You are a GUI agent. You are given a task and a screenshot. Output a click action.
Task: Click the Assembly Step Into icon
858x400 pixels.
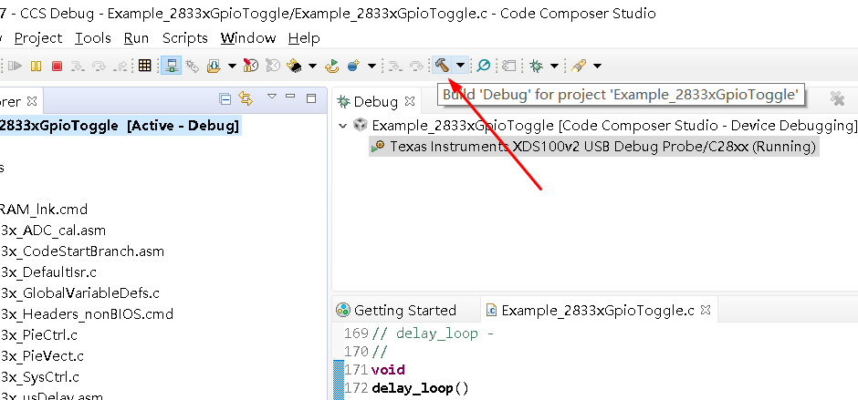click(x=394, y=67)
